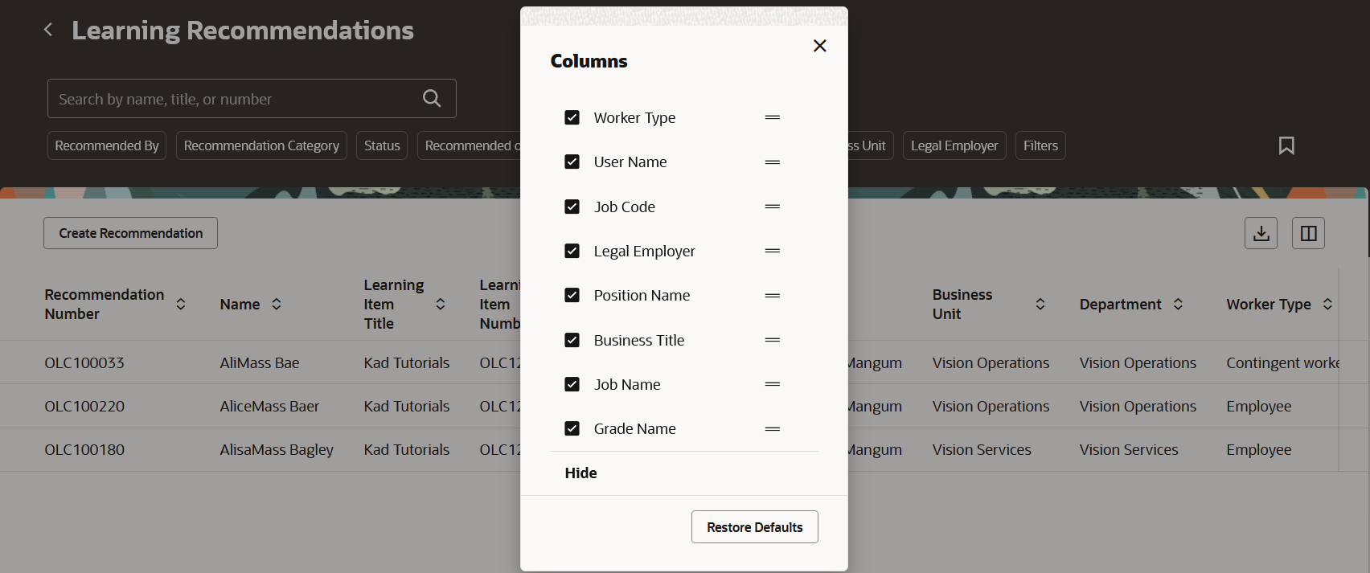
Task: Grab the Worker Type reorder handle
Action: [773, 117]
